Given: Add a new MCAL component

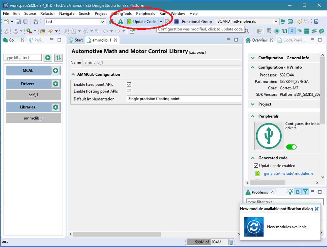Looking at the screenshot, I should pos(56,70).
